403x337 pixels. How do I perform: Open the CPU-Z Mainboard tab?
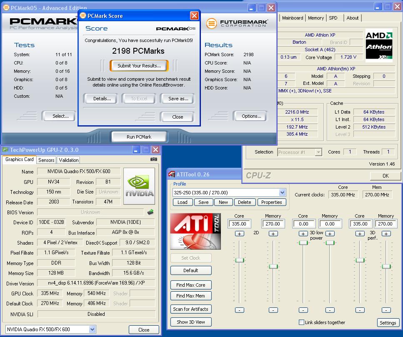click(x=293, y=18)
